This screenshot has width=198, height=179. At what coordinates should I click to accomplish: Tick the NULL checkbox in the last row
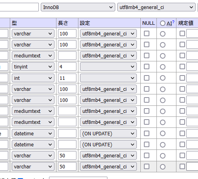coord(147,166)
